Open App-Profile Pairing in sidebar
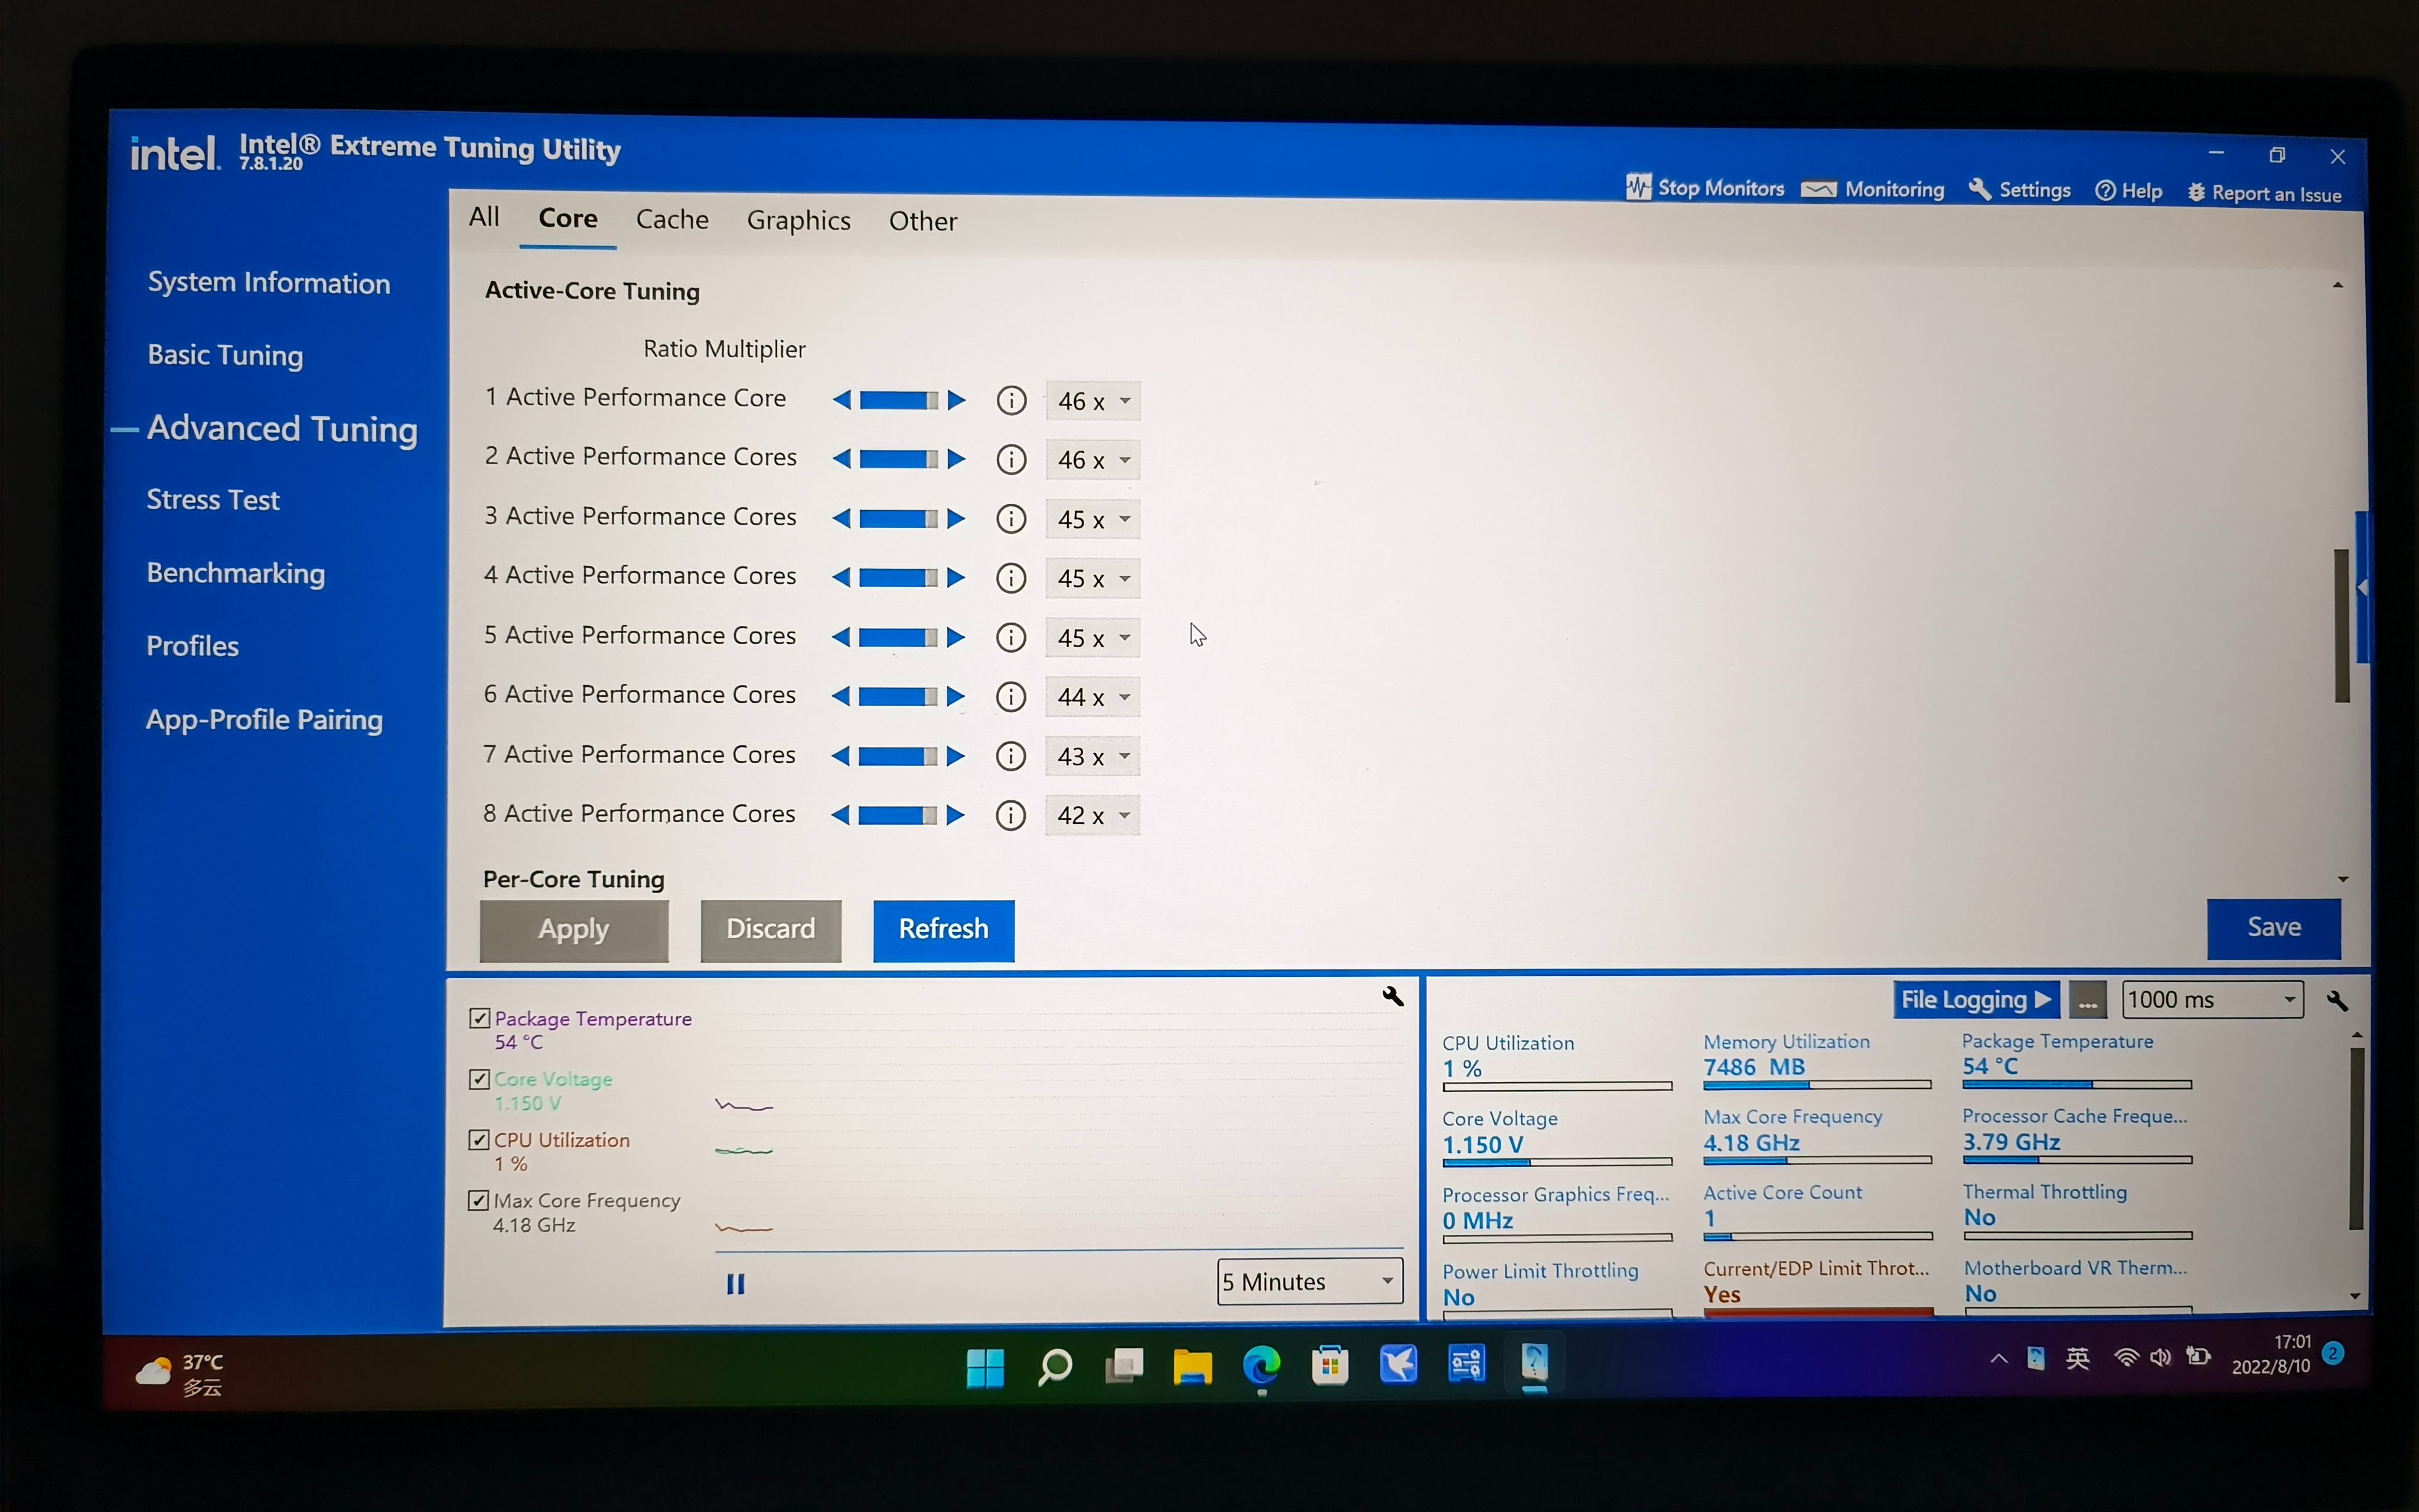The image size is (2419, 1512). tap(264, 720)
